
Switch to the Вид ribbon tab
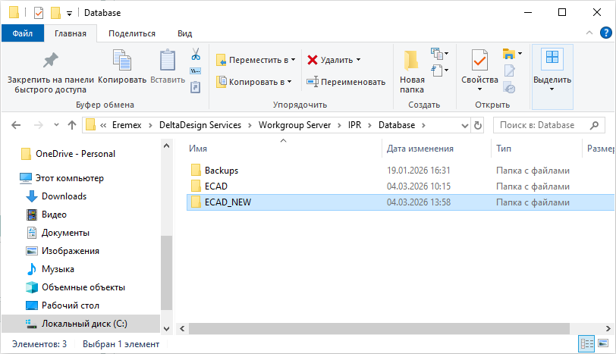(x=184, y=33)
